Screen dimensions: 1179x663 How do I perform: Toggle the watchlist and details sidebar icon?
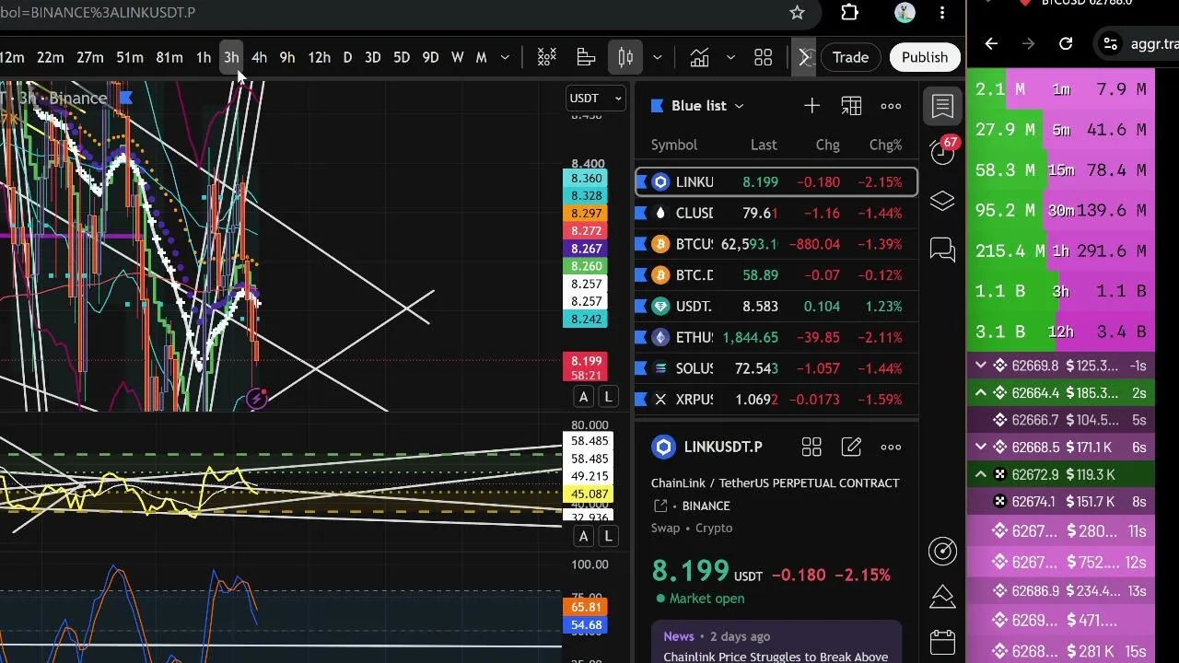[x=942, y=106]
